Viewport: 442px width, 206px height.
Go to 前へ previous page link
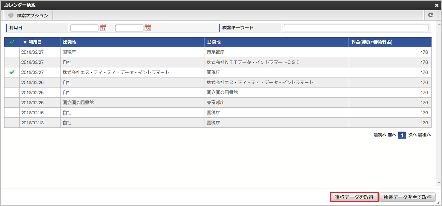click(x=392, y=135)
